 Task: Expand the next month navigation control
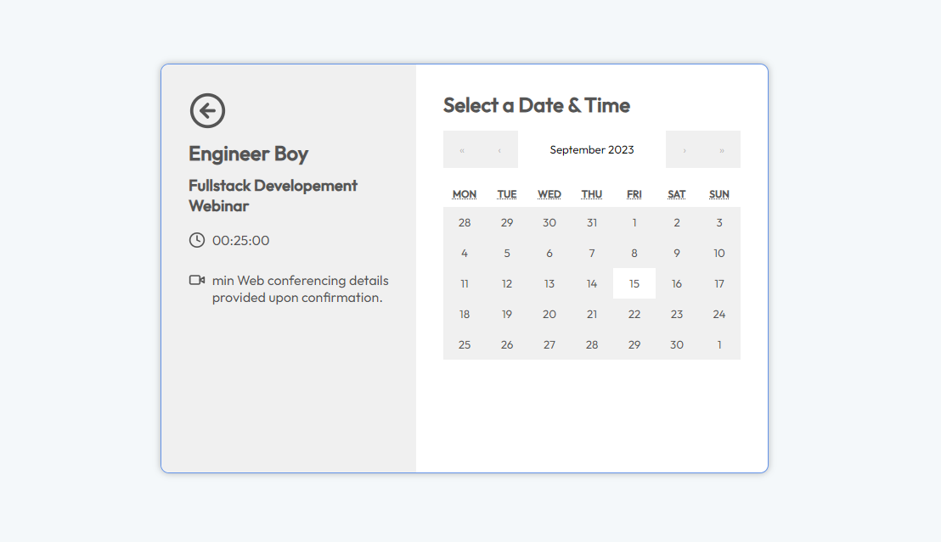[x=702, y=149]
